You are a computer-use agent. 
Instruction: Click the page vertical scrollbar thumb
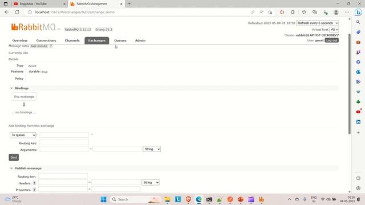click(x=350, y=84)
